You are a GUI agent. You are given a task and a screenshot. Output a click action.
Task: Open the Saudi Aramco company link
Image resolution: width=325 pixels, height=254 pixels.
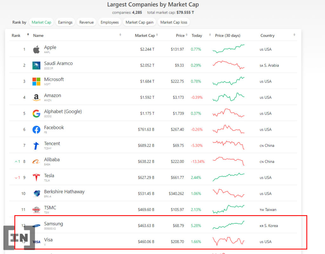click(58, 63)
